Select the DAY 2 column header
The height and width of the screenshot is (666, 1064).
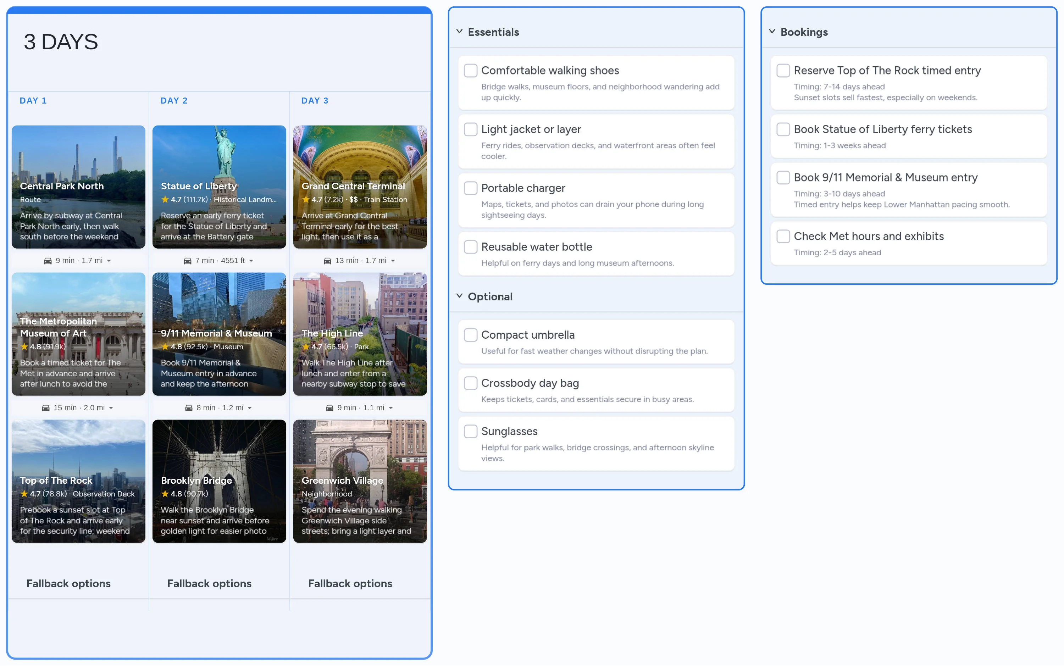pyautogui.click(x=174, y=100)
